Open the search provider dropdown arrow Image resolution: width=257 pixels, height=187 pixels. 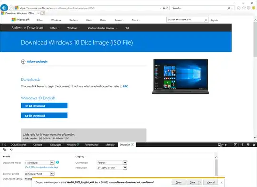(232, 8)
